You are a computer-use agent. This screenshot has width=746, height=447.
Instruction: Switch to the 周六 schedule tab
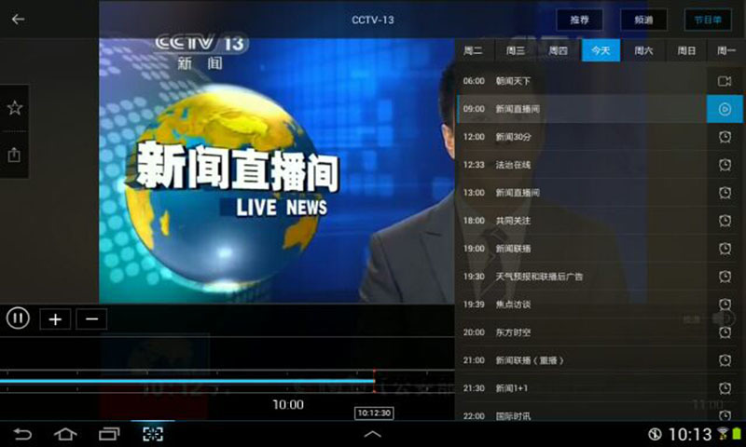tap(643, 50)
